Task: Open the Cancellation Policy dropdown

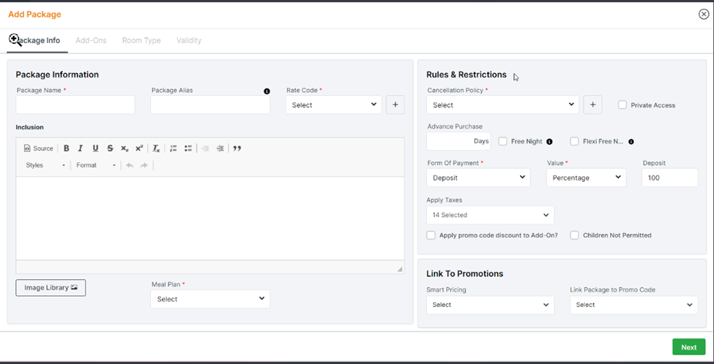Action: pos(502,105)
